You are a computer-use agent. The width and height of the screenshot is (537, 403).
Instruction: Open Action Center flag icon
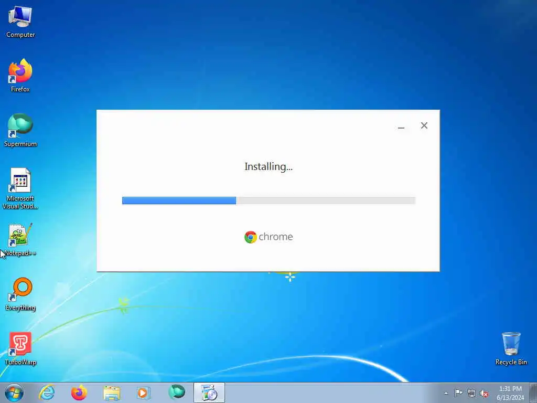point(458,393)
